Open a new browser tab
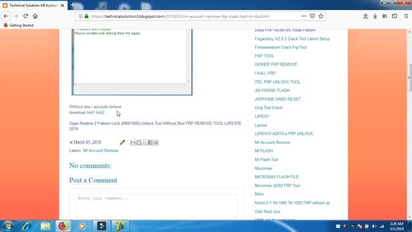 [x=73, y=5]
